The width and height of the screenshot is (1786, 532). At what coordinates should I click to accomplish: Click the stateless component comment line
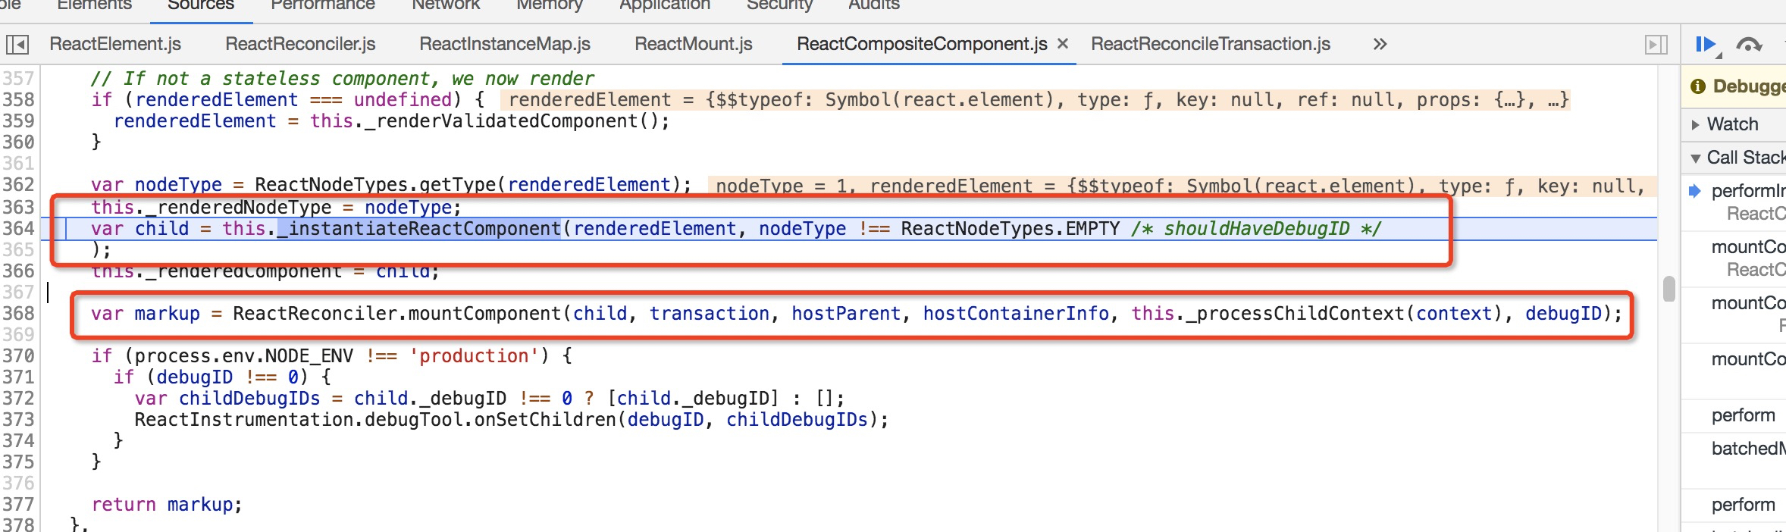(343, 79)
